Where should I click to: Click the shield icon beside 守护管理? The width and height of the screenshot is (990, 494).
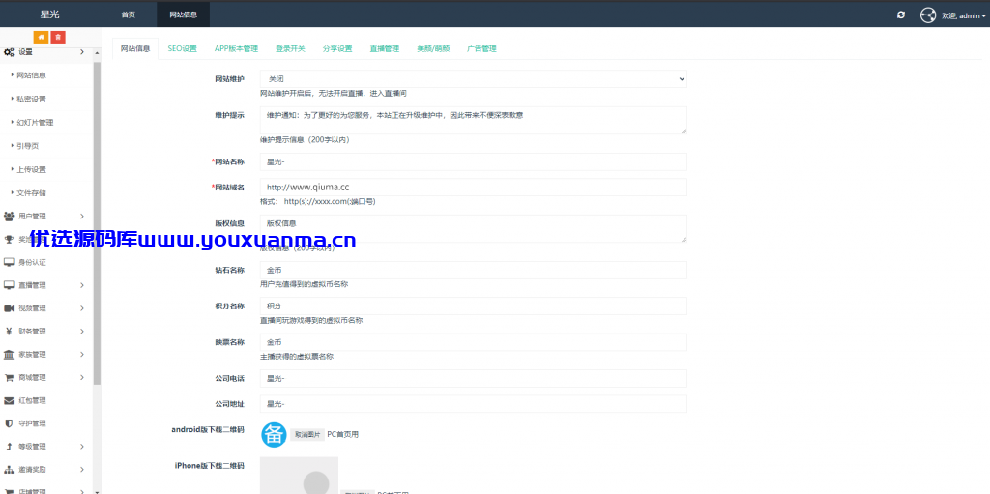tap(9, 423)
